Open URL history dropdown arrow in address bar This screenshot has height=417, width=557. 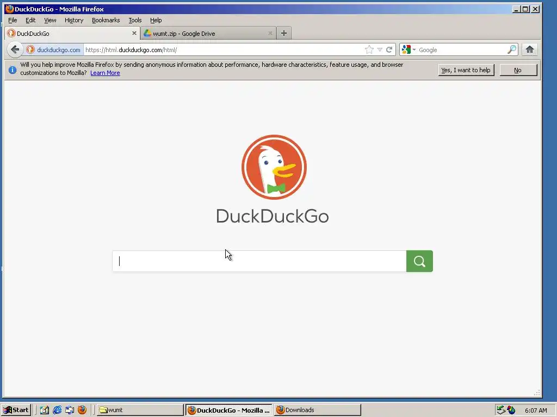(380, 49)
